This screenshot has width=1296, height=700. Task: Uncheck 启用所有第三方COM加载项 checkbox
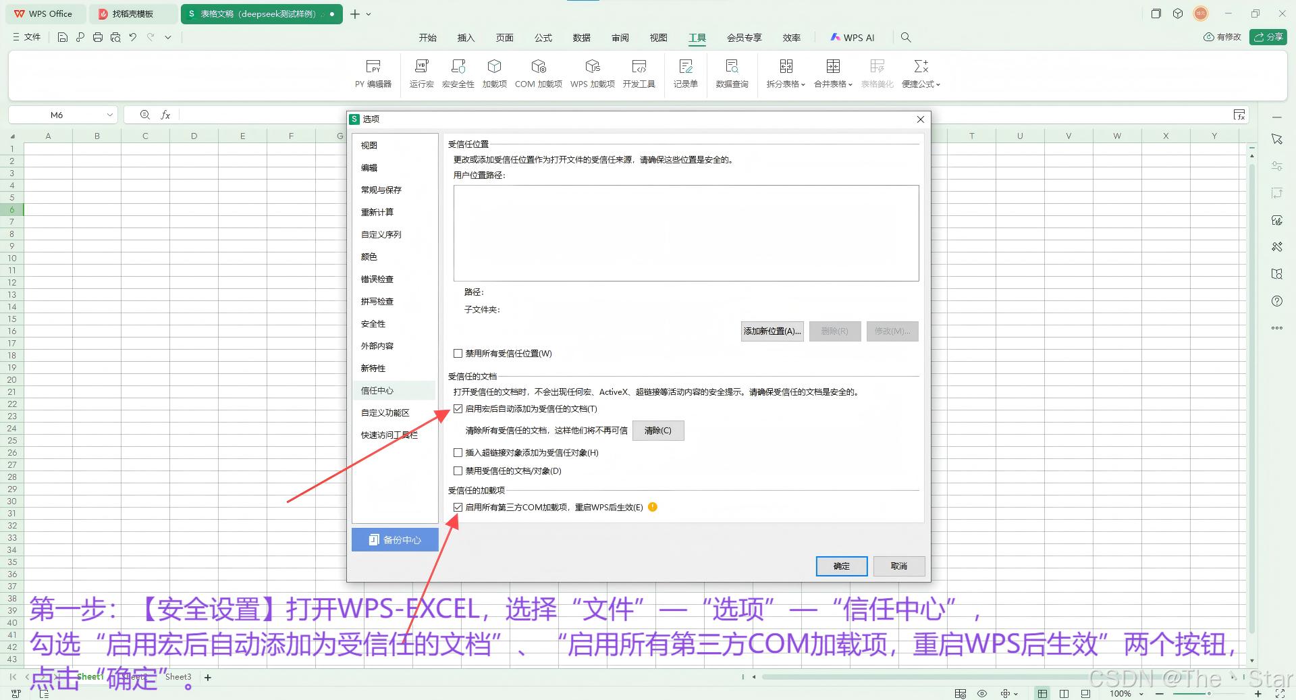click(x=458, y=507)
